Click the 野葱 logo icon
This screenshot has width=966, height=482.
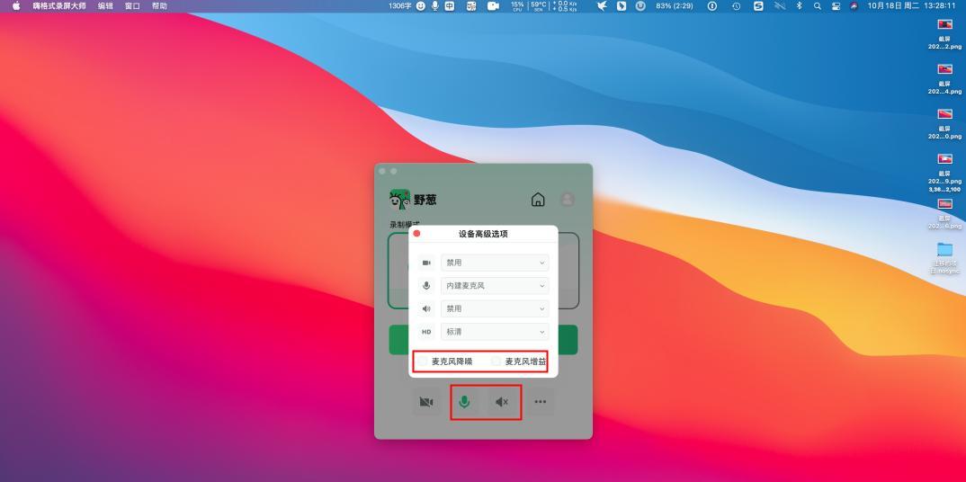click(400, 200)
